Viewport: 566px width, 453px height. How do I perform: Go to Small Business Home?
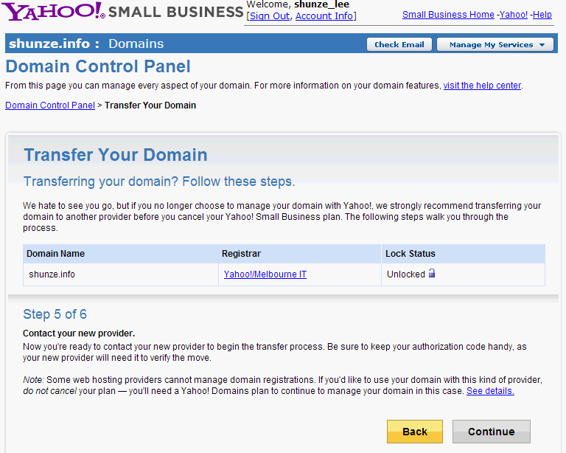pyautogui.click(x=448, y=15)
